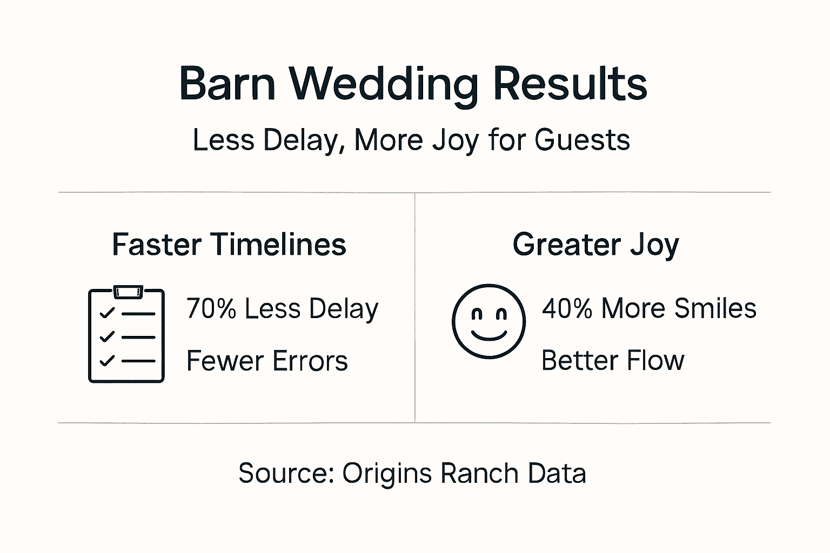The height and width of the screenshot is (553, 830).
Task: Click the "Fewer Errors" text
Action: coord(267,361)
